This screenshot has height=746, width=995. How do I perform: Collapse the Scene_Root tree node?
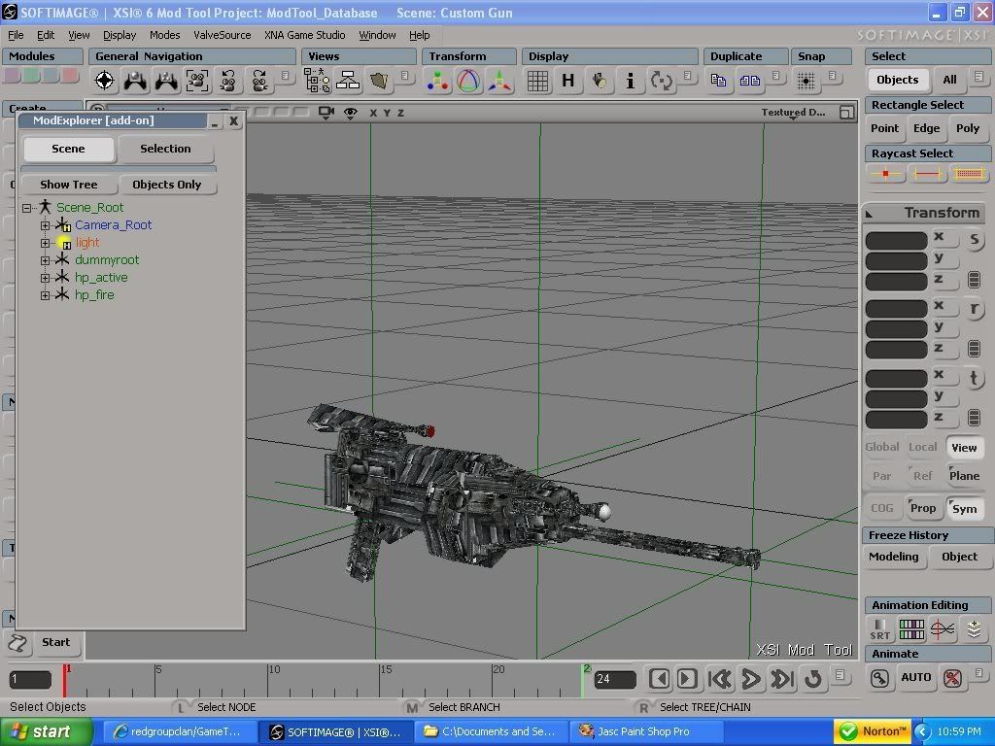pos(26,208)
